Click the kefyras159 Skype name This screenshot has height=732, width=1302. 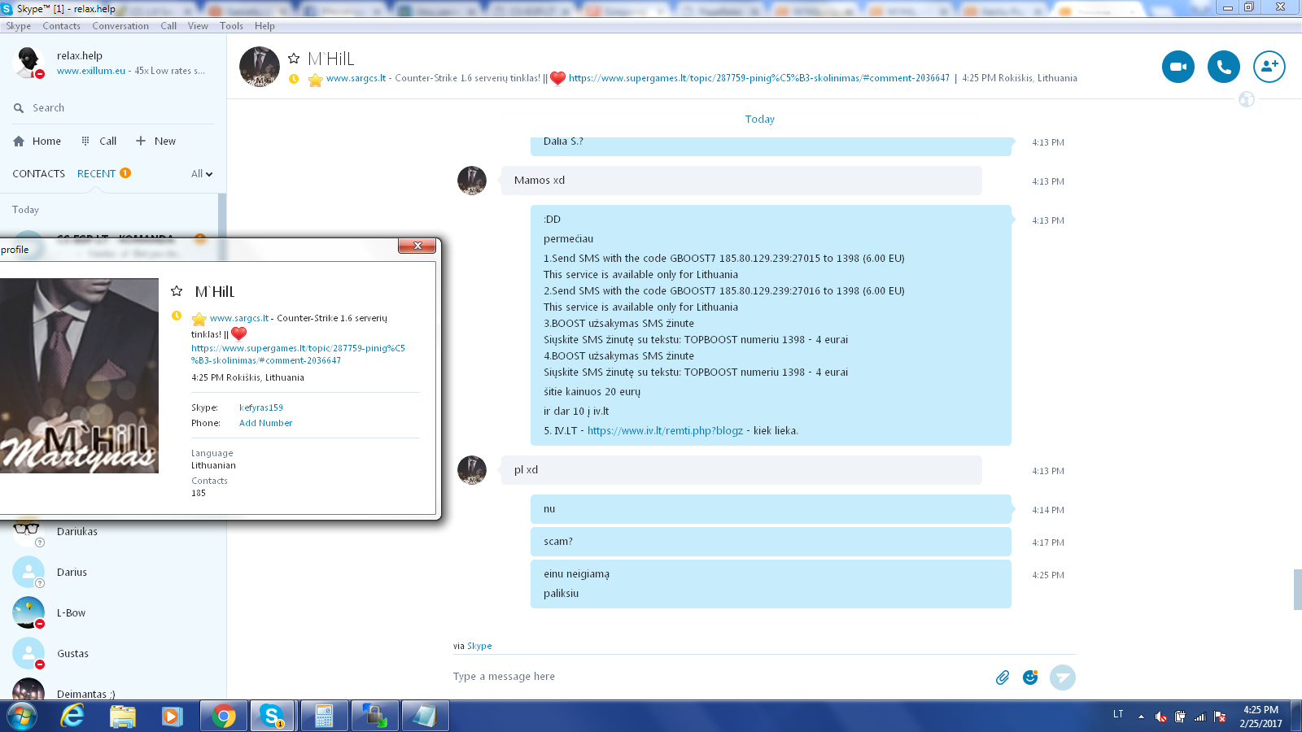(261, 407)
